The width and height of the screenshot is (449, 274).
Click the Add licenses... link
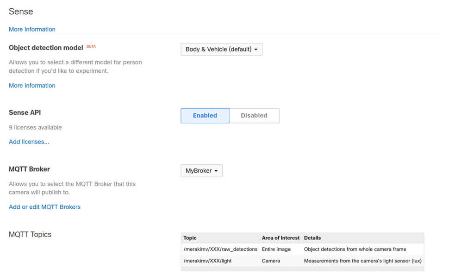click(x=29, y=142)
